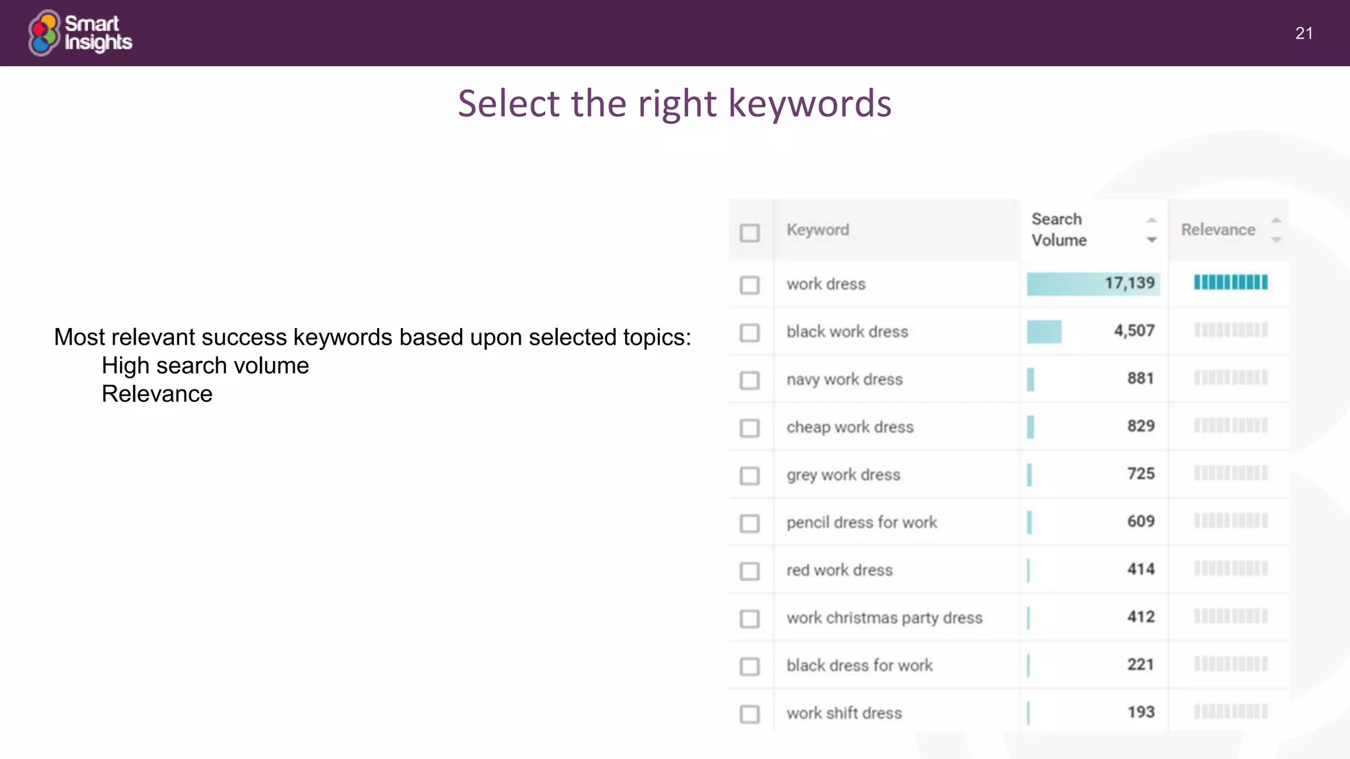Click the relevance indicator for 'work dress'
Screen dimensions: 1350x759
(x=1231, y=283)
